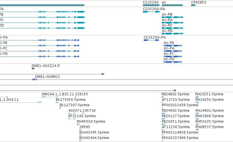Image resolution: width=233 pixels, height=142 pixels.
Task: Select EP15149.3prime EST label
Action: [x=82, y=116]
